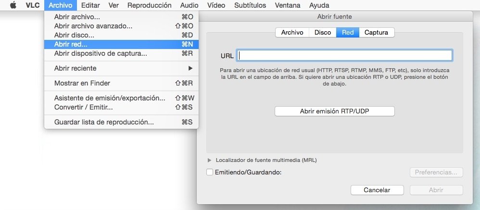This screenshot has height=210, width=480.
Task: Click the Cancelar button
Action: [x=377, y=190]
